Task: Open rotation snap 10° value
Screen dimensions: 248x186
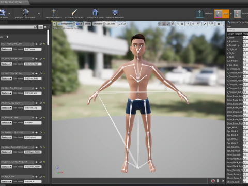Action: click(x=198, y=24)
